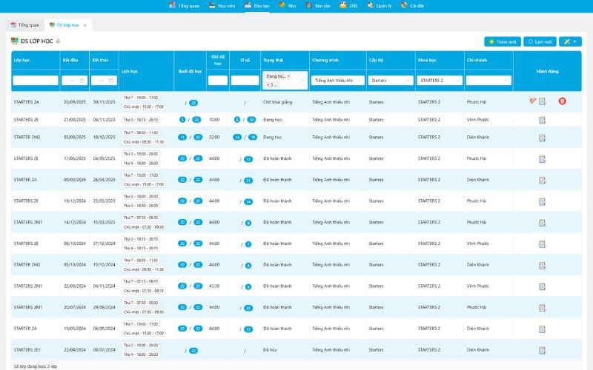Screen dimensions: 593x370
Task: Close the DS Lớp học tab
Action: (85, 25)
